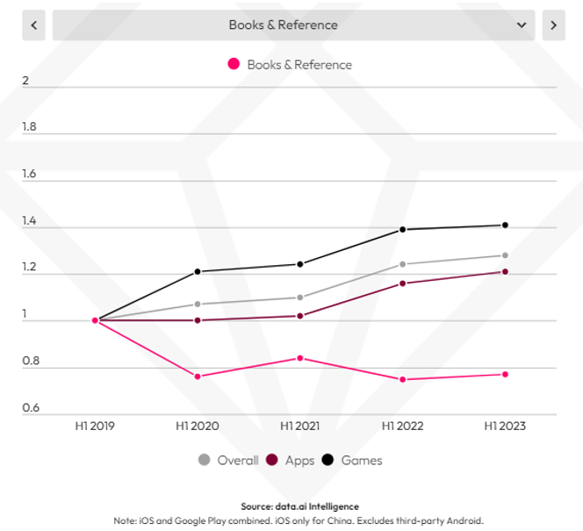Click the black Games legend dot
This screenshot has height=531, width=583.
327,460
